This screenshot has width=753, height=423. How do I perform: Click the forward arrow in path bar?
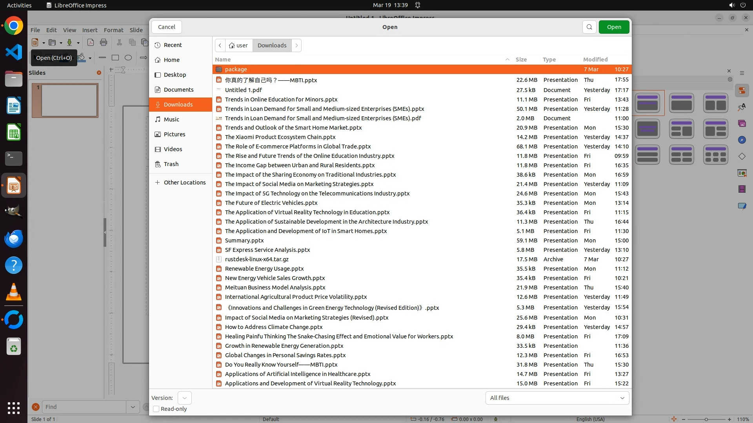tap(296, 45)
